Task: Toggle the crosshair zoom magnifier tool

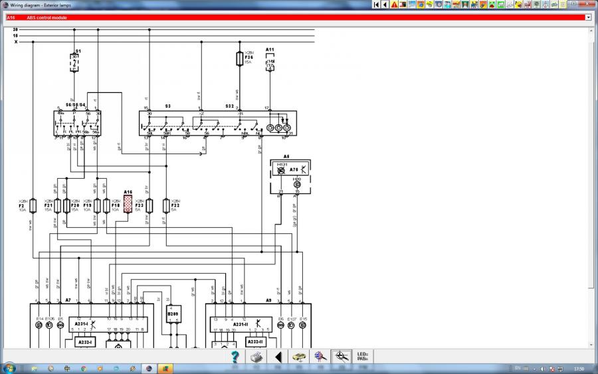Action: (x=342, y=357)
